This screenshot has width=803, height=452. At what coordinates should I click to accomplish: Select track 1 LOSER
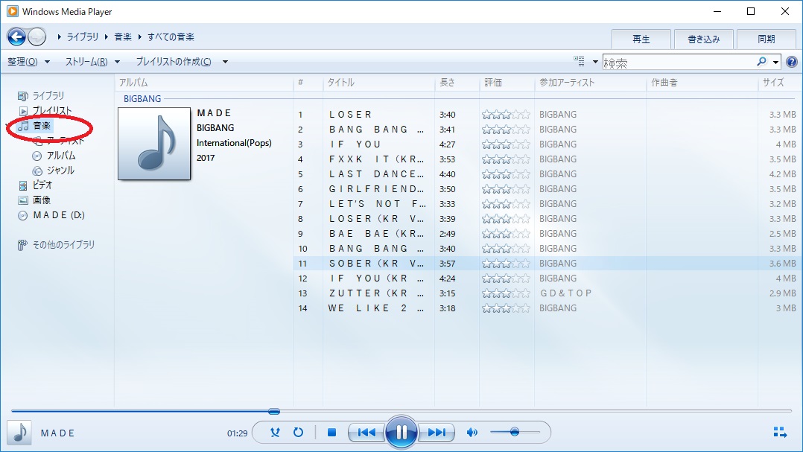pyautogui.click(x=350, y=115)
